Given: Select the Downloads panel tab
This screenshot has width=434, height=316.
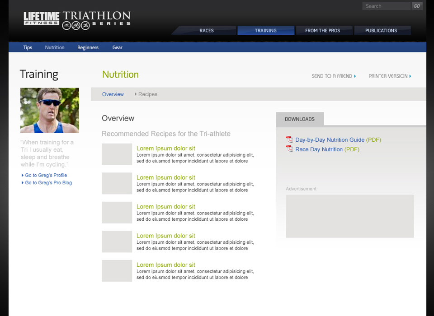Looking at the screenshot, I should point(300,119).
